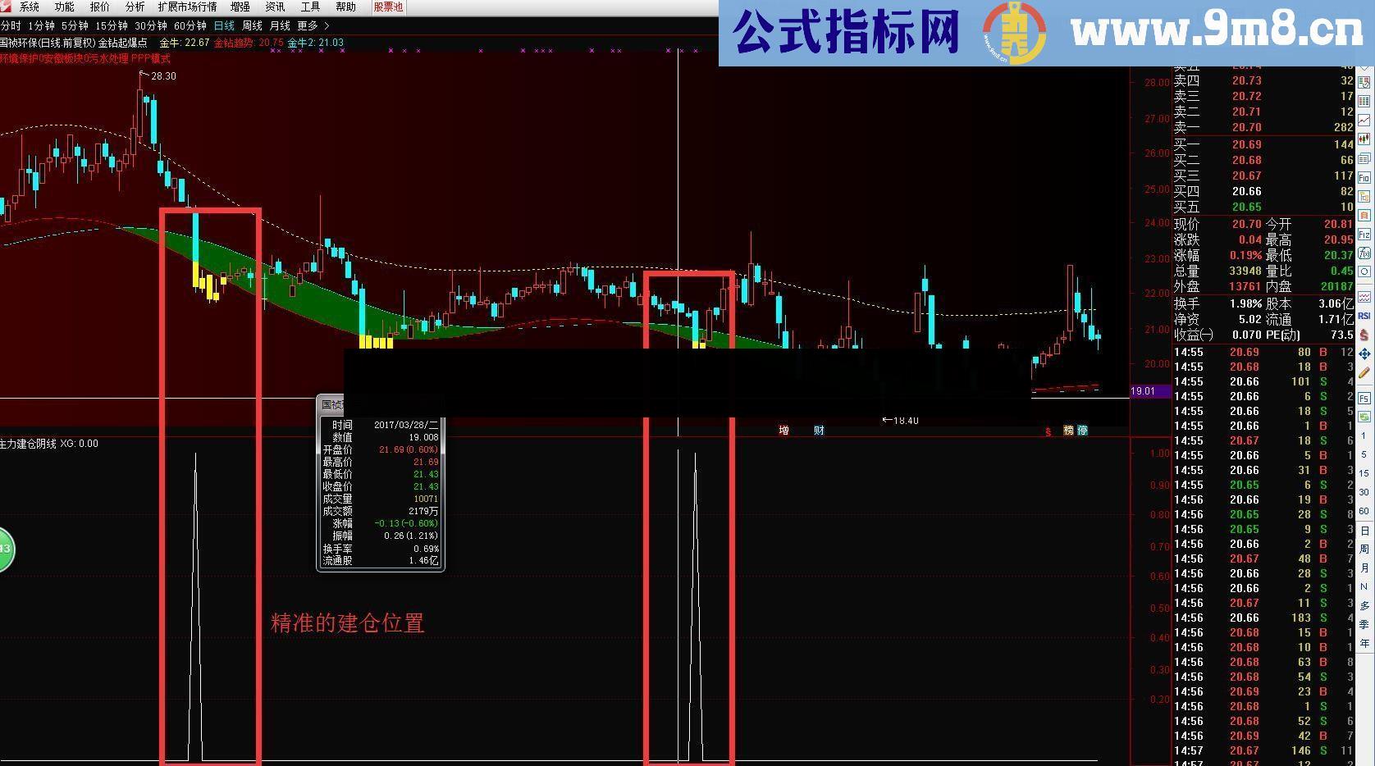The image size is (1375, 766).
Task: Toggle the 财 financial marker at chart bottom
Action: pyautogui.click(x=820, y=431)
